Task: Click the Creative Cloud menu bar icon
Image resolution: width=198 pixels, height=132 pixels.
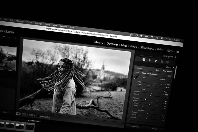Action: (131, 35)
